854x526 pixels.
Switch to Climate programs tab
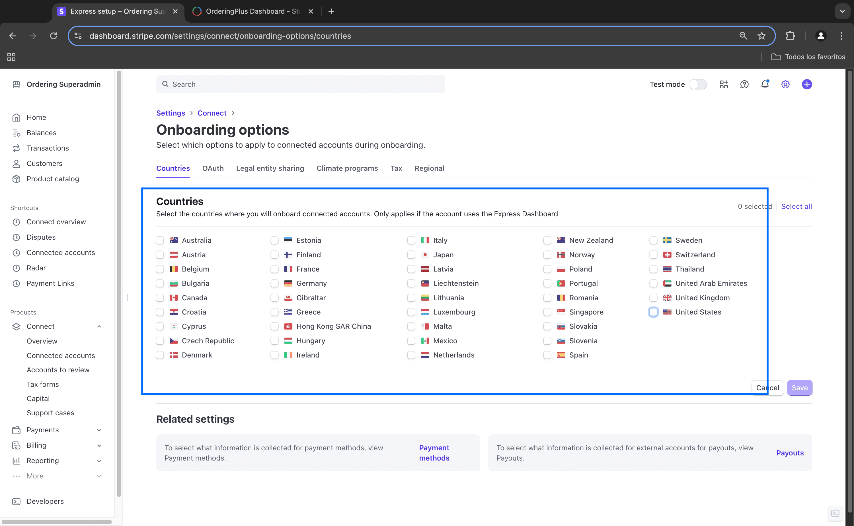click(347, 169)
